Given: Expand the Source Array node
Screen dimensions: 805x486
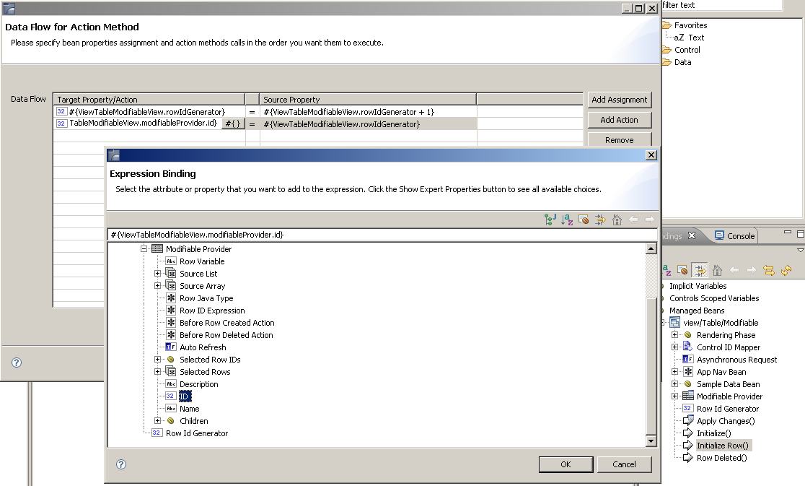Looking at the screenshot, I should coord(158,286).
